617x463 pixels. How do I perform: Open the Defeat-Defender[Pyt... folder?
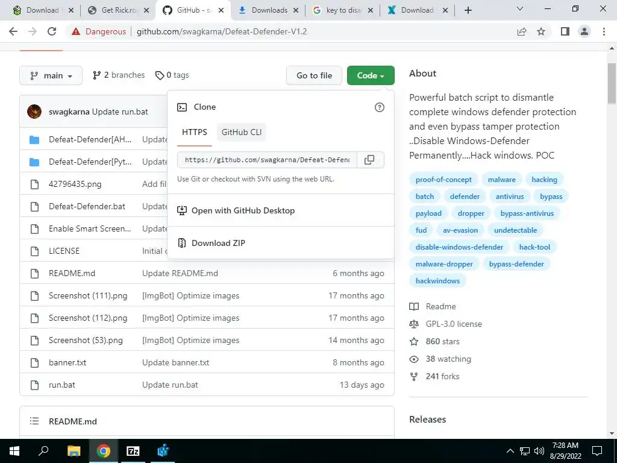(90, 162)
